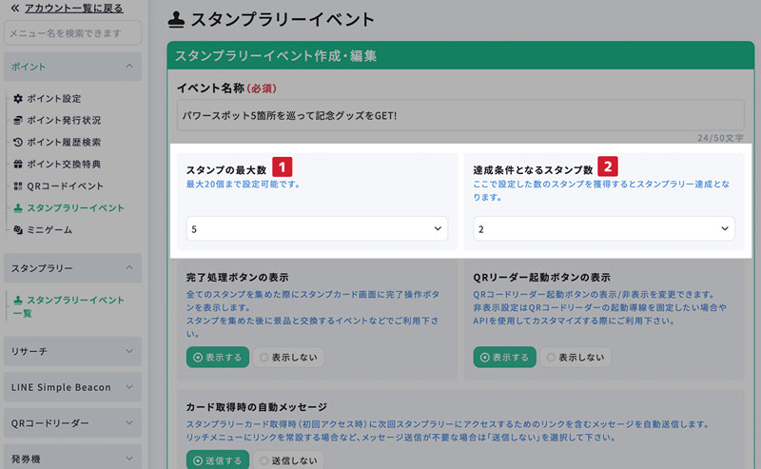The width and height of the screenshot is (761, 469).
Task: Click the history icon for ポイント履歴検索
Action: 18,143
